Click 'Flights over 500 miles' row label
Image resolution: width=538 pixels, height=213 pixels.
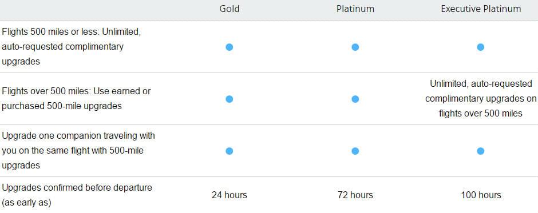(x=76, y=99)
